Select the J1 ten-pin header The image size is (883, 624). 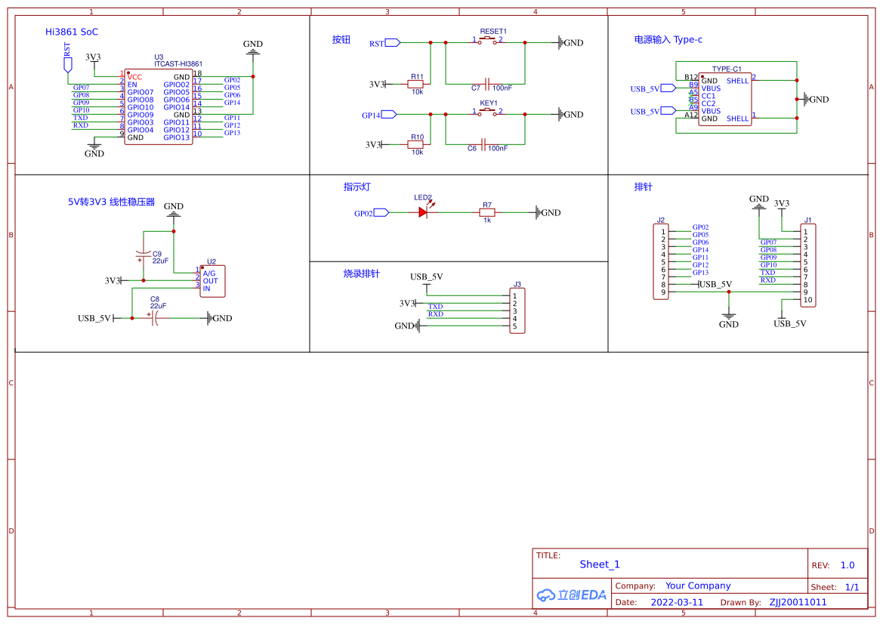pos(808,266)
